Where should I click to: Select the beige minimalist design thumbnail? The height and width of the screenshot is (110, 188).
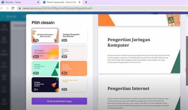73,52
